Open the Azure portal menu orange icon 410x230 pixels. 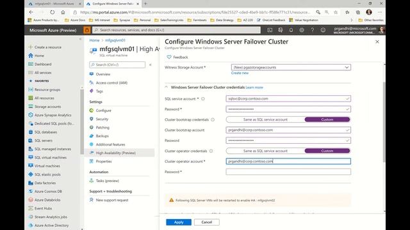tap(86, 30)
